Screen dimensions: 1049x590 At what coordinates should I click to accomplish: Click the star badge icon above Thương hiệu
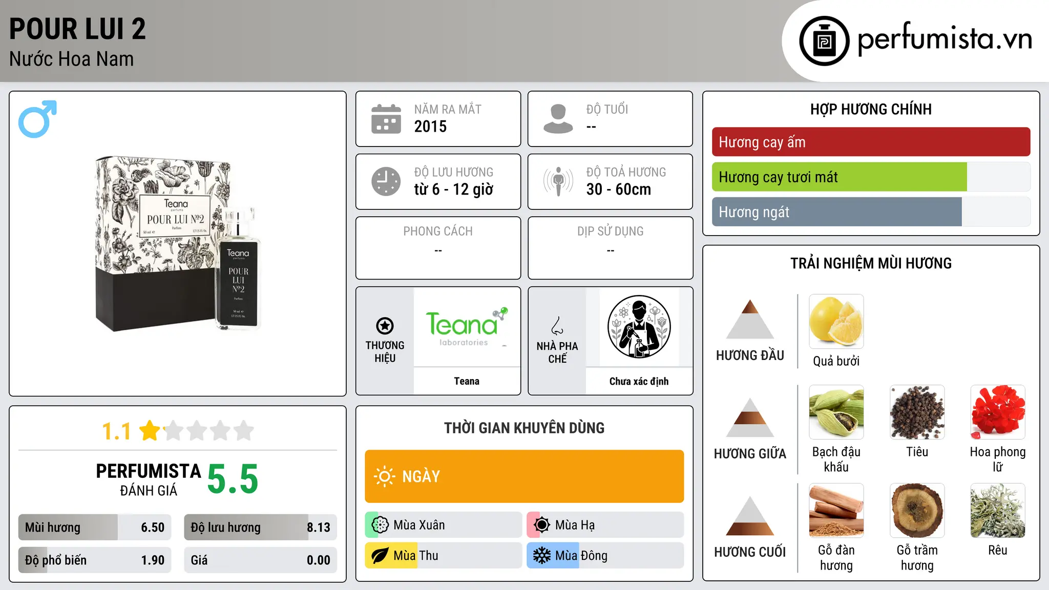385,326
